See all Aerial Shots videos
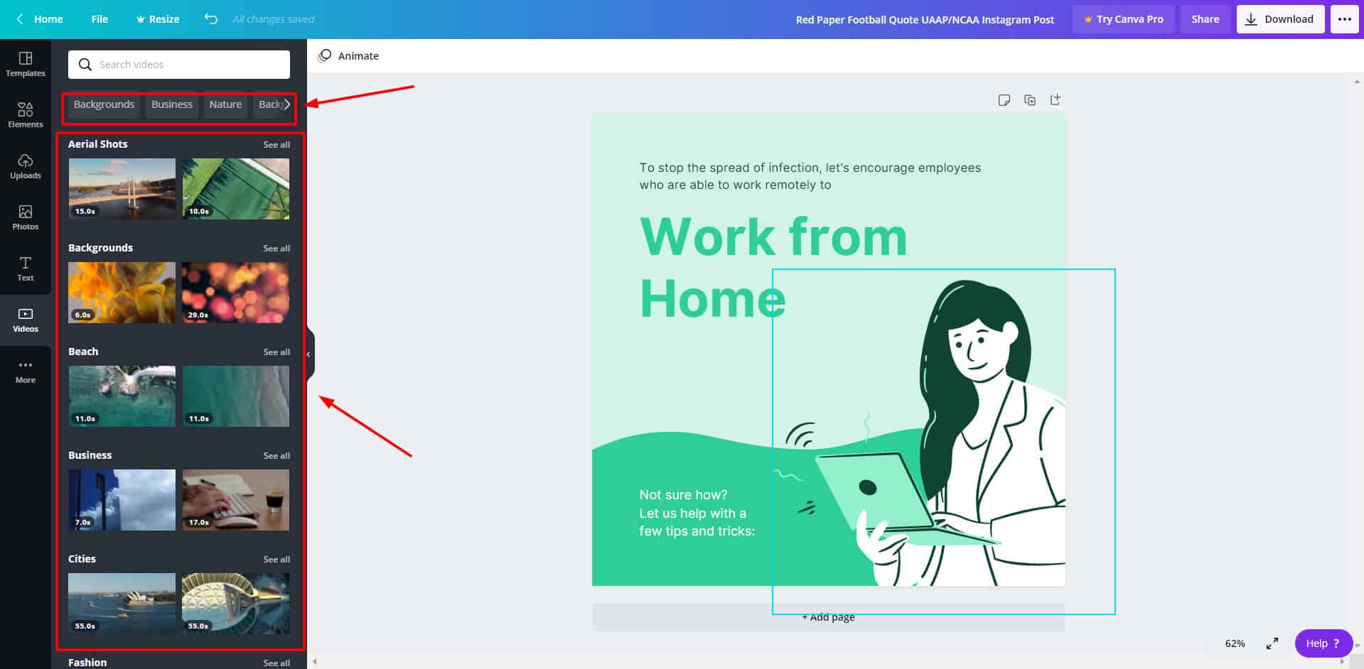1364x669 pixels. click(276, 145)
